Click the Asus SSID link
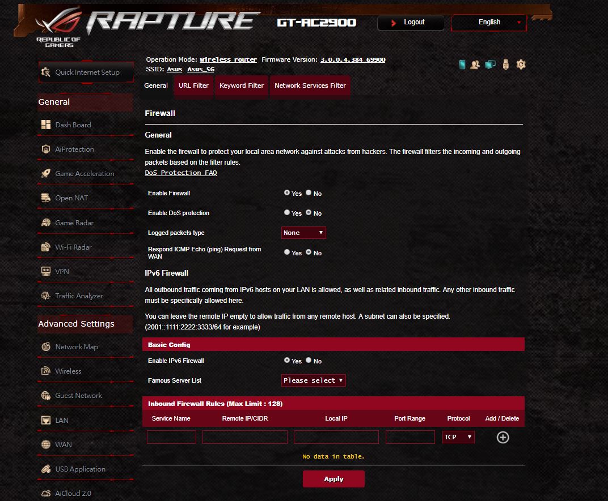 click(x=175, y=69)
